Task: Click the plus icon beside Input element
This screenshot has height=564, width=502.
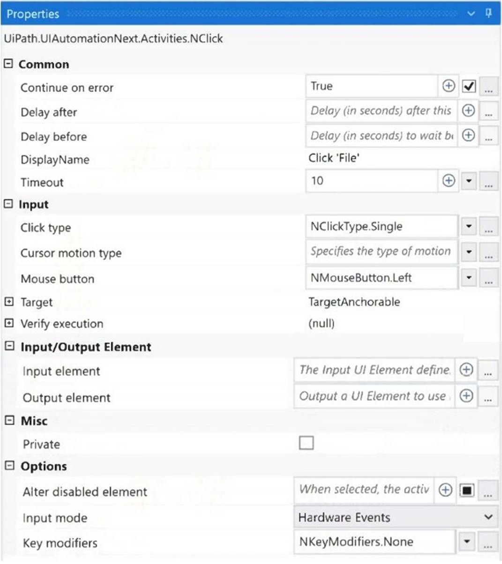Action: coord(466,370)
